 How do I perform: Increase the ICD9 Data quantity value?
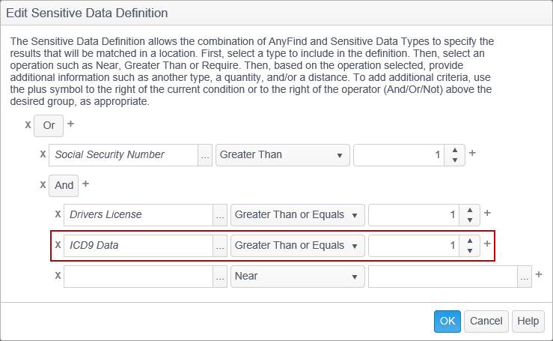[x=470, y=241]
